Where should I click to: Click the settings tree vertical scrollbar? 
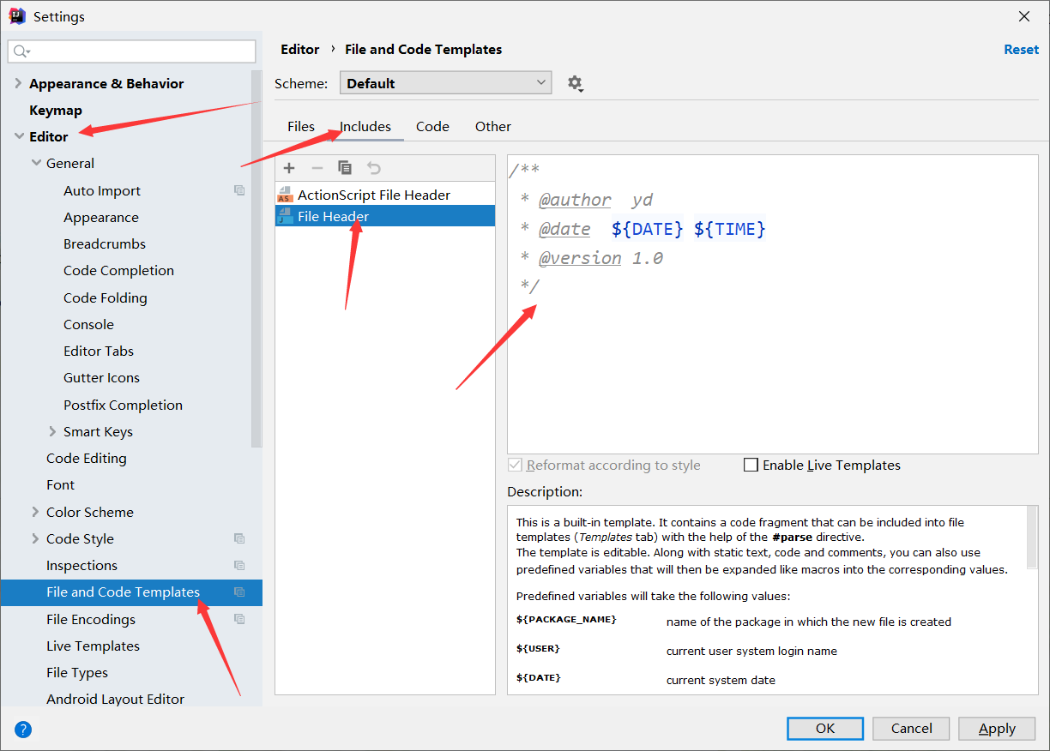(256, 257)
